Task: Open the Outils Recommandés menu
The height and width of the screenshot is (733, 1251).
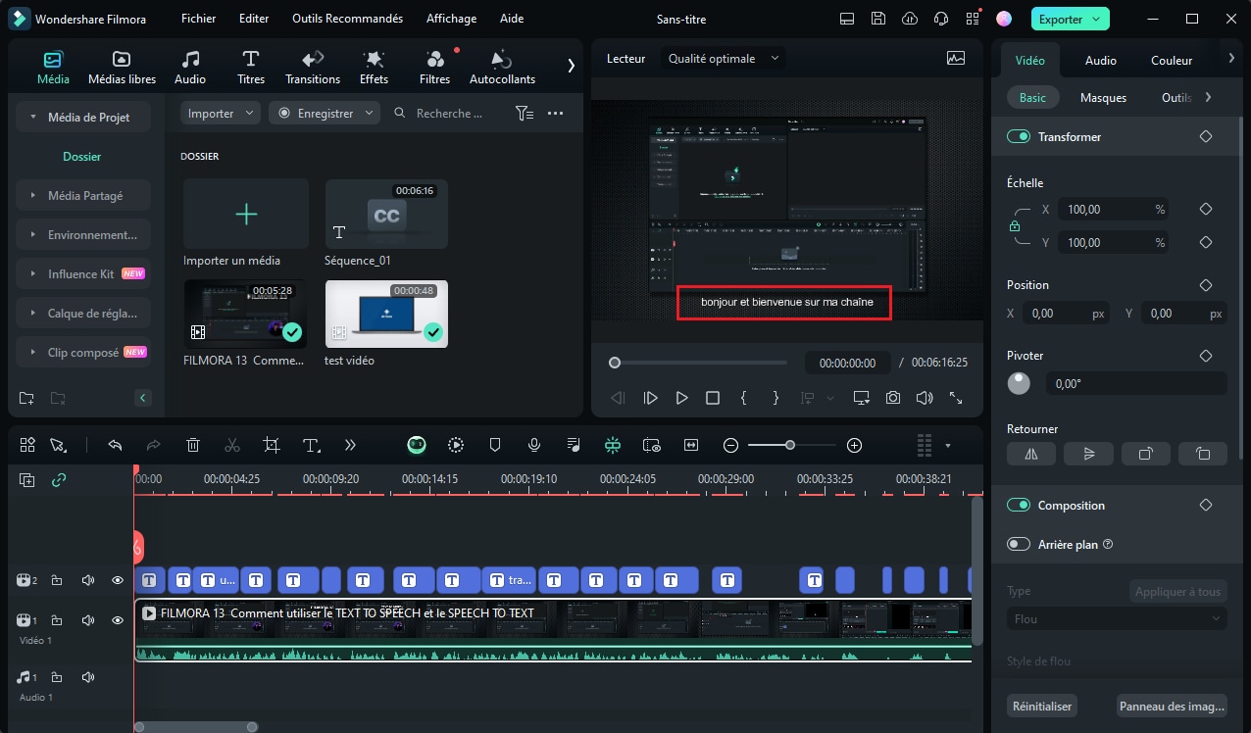Action: (x=347, y=19)
